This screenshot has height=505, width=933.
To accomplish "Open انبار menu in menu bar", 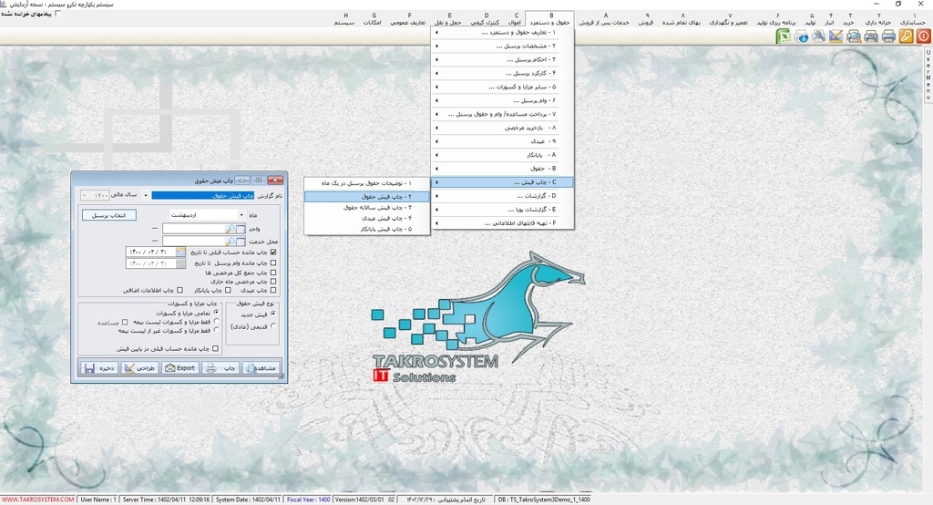I will (829, 19).
